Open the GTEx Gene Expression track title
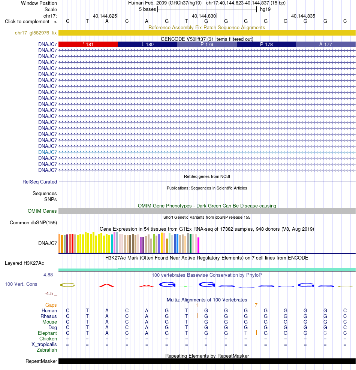356x370 pixels. point(207,229)
